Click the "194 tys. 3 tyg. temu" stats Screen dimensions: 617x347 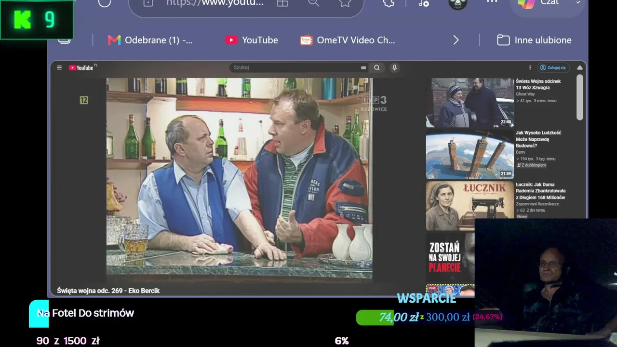click(x=536, y=159)
